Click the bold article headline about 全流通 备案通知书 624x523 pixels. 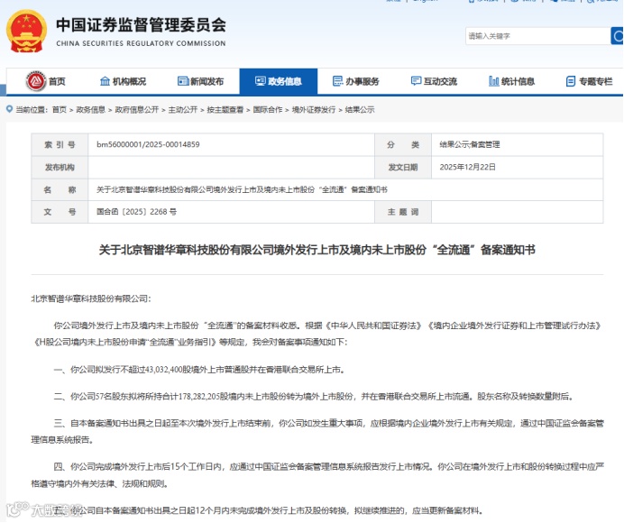click(x=317, y=250)
